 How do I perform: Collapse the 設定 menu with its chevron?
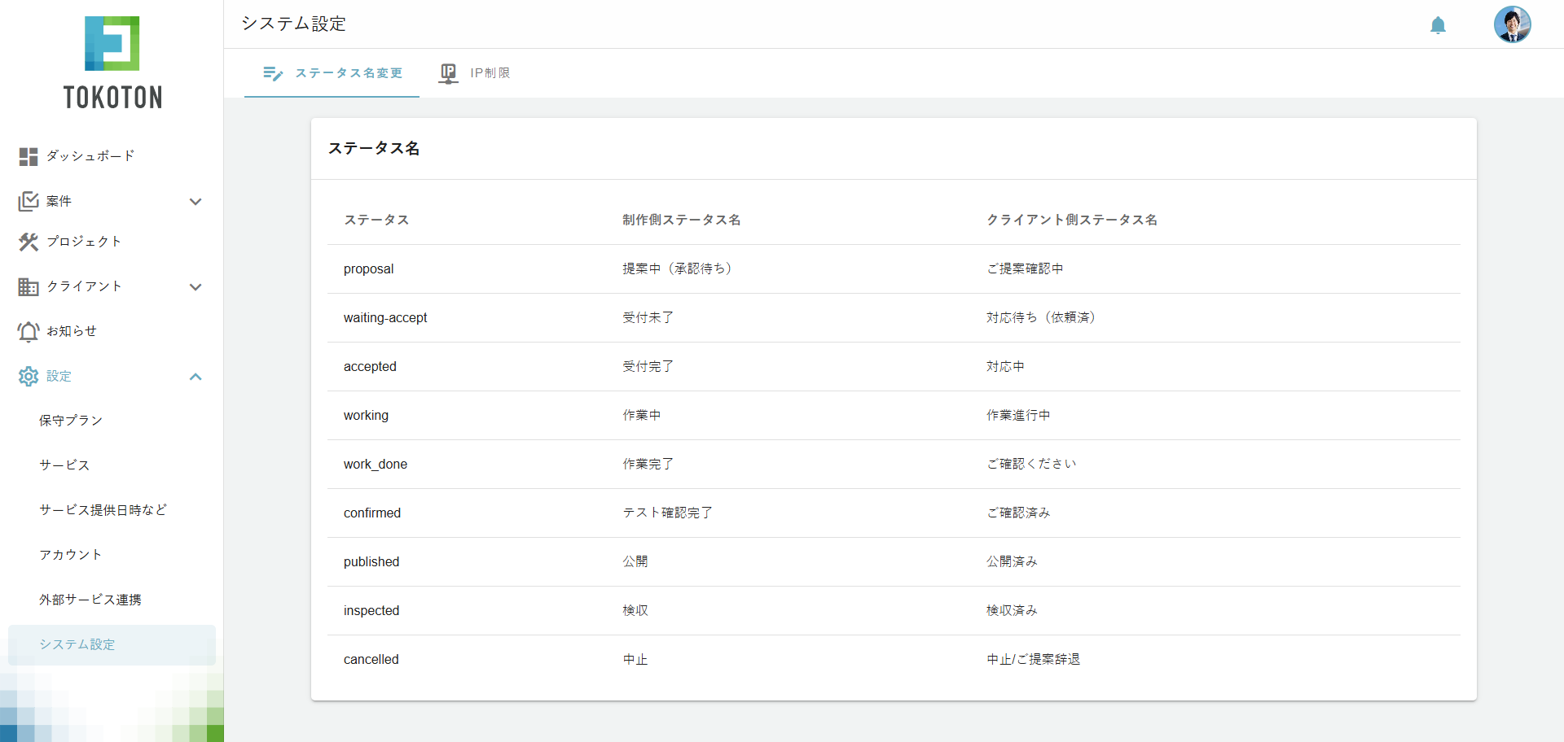pyautogui.click(x=195, y=377)
